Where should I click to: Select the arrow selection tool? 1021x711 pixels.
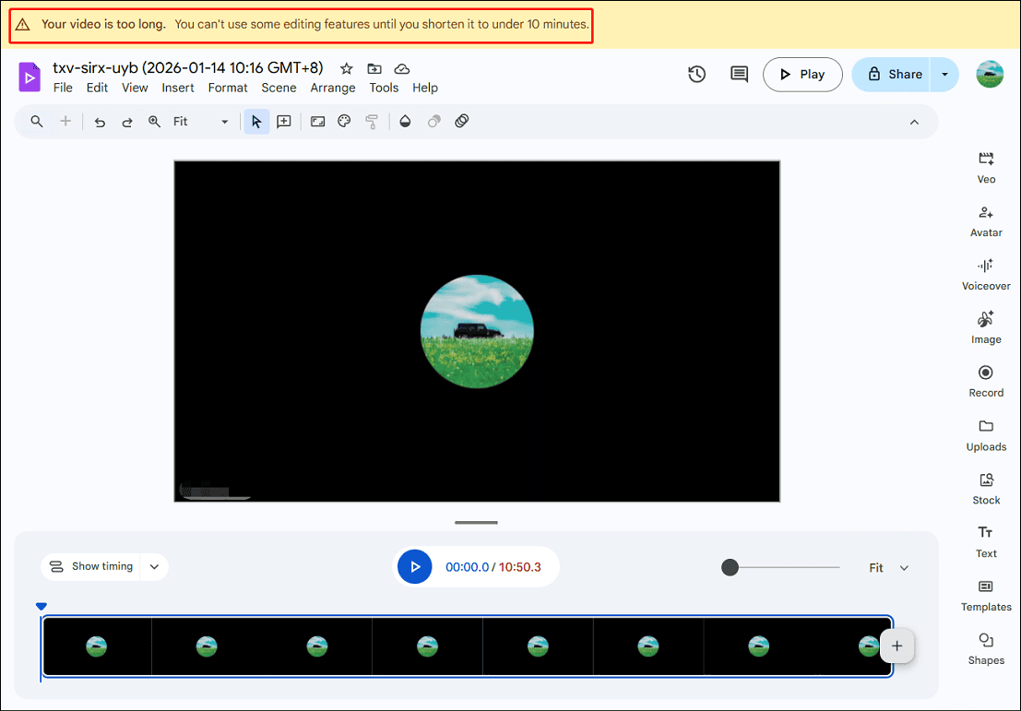point(256,121)
